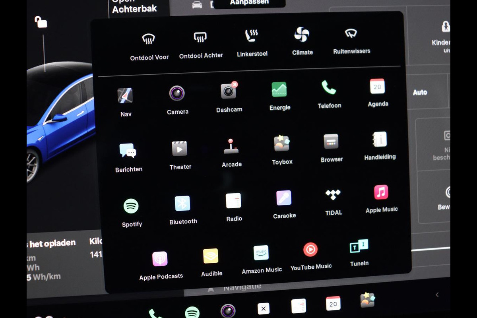Open the TIDAL music app
The image size is (477, 318).
[333, 195]
